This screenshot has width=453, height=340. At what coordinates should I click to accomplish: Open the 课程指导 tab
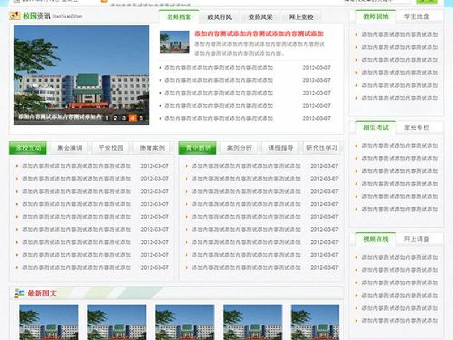[280, 148]
